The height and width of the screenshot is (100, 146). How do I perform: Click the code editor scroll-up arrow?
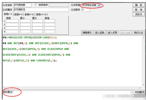click(144, 38)
